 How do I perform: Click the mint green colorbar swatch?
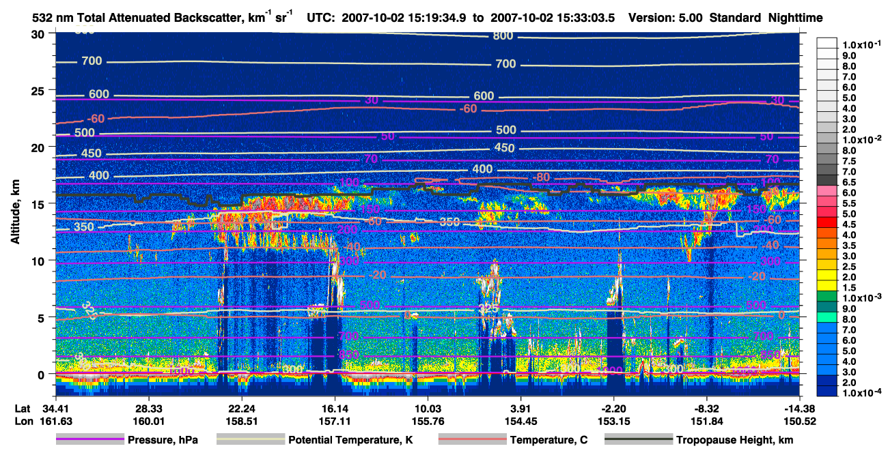[827, 319]
